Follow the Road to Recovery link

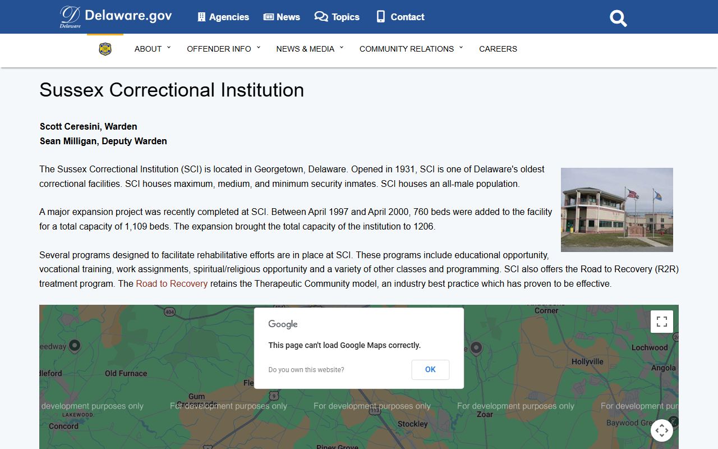click(172, 283)
